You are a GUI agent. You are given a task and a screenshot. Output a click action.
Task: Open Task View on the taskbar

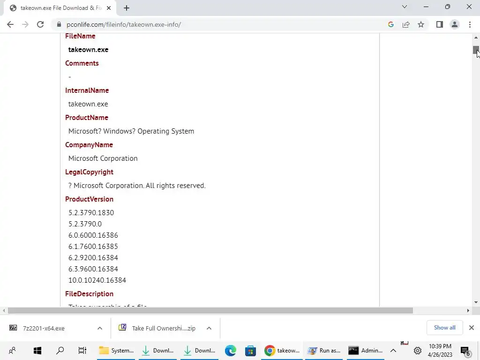coord(82,351)
